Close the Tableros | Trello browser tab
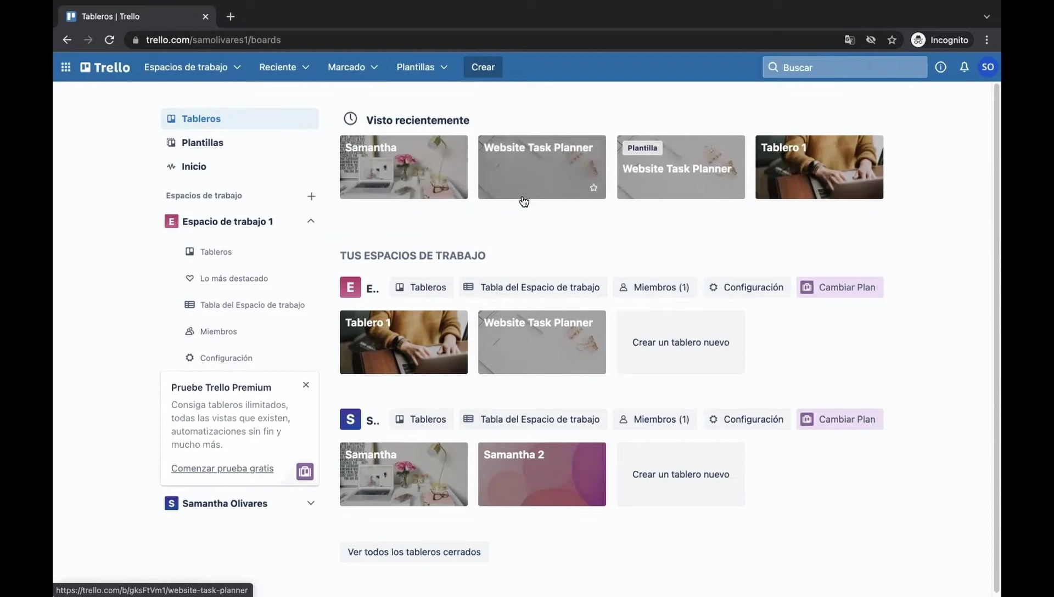 pos(205,16)
